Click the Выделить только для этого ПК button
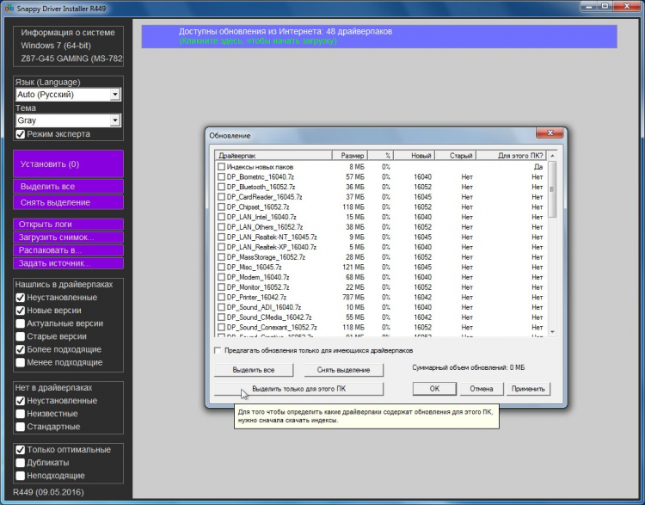Image resolution: width=645 pixels, height=505 pixels. pyautogui.click(x=298, y=389)
